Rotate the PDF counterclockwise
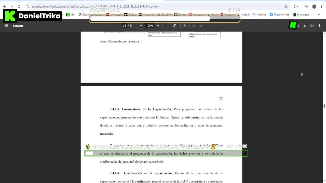 (174, 26)
